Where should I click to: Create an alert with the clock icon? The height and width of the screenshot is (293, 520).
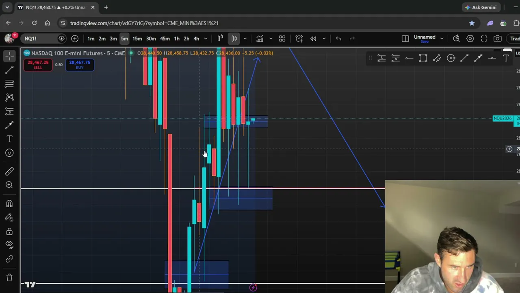click(299, 39)
